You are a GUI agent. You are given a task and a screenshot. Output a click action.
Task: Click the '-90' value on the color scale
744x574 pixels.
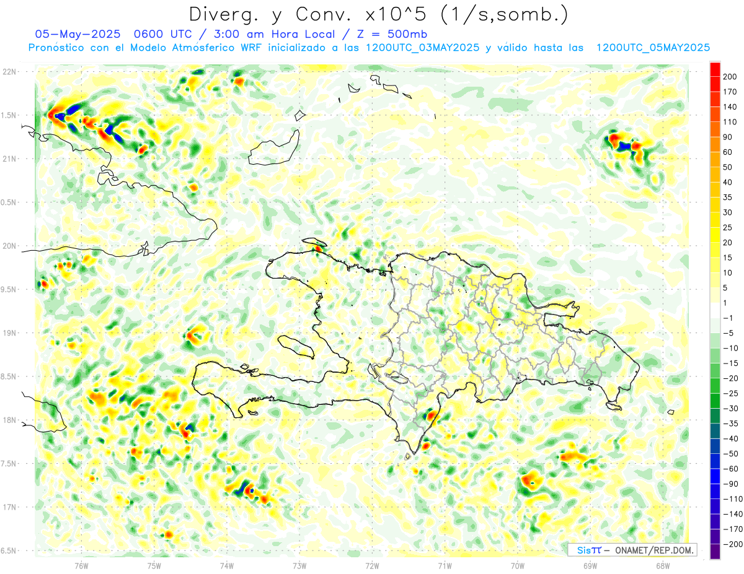[730, 484]
